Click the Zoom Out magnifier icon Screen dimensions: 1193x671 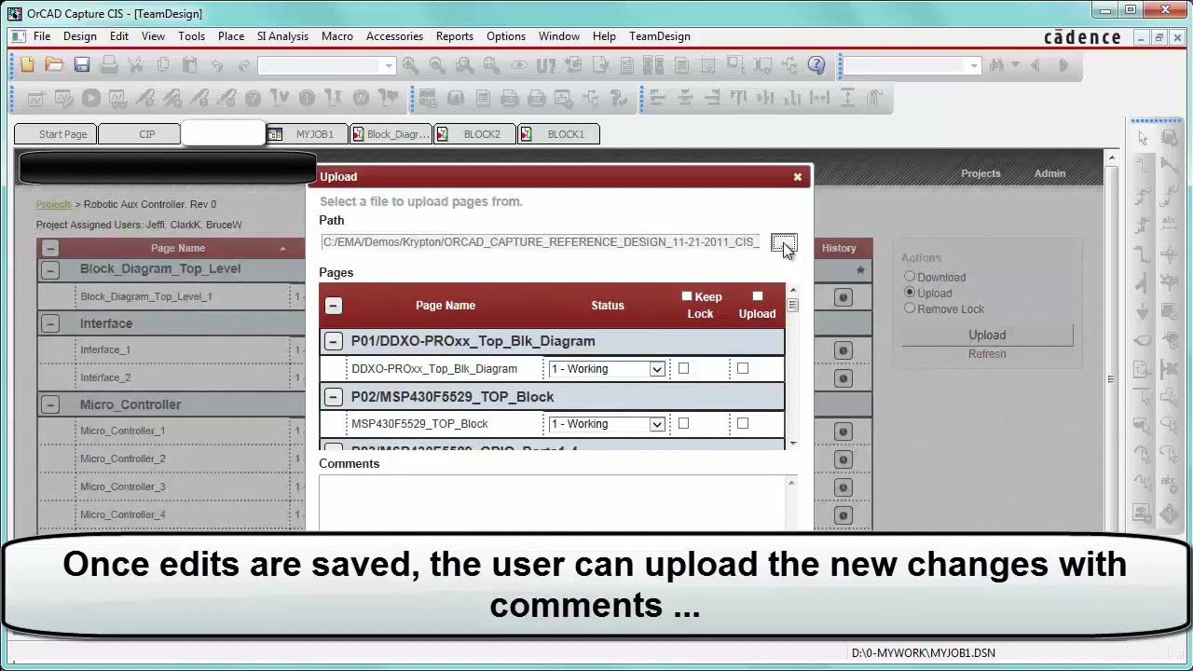pos(437,64)
